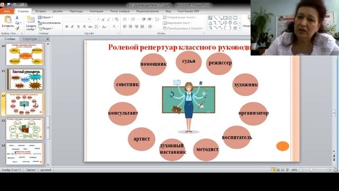
Task: Select the Text Box shape in shapes gallery
Action: [x=210, y=18]
